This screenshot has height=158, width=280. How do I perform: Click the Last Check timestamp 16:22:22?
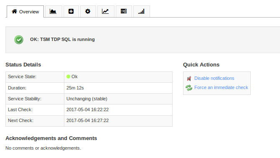point(87,110)
